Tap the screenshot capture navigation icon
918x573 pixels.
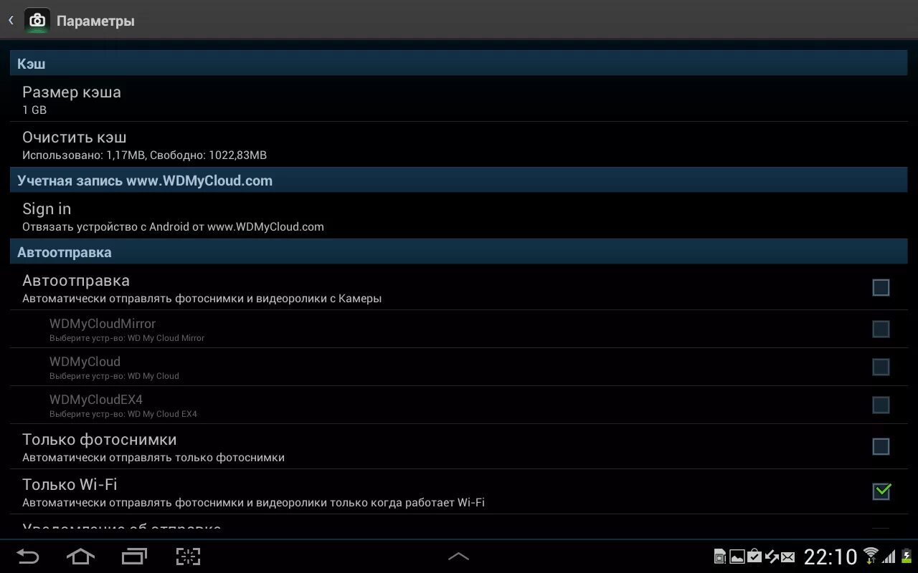[188, 557]
